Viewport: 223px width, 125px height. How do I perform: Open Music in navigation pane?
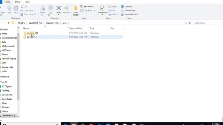5,103
